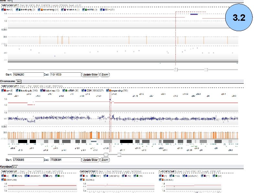This screenshot has width=257, height=193.
Task: Toggle Chromosome 3 orange (300/485) checkbox
Action: (160, 180)
